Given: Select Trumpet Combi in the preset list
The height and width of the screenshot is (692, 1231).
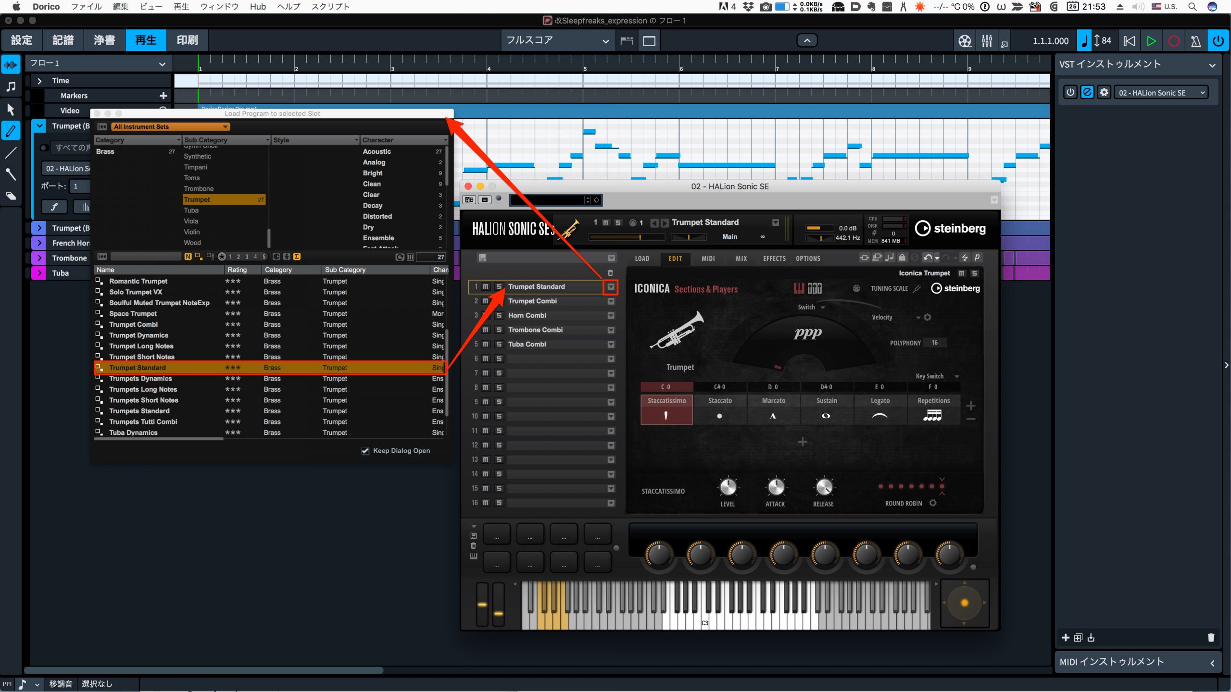Looking at the screenshot, I should coord(133,324).
